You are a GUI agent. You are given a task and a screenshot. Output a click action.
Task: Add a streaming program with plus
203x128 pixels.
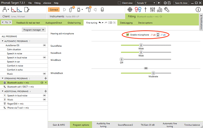46,78
